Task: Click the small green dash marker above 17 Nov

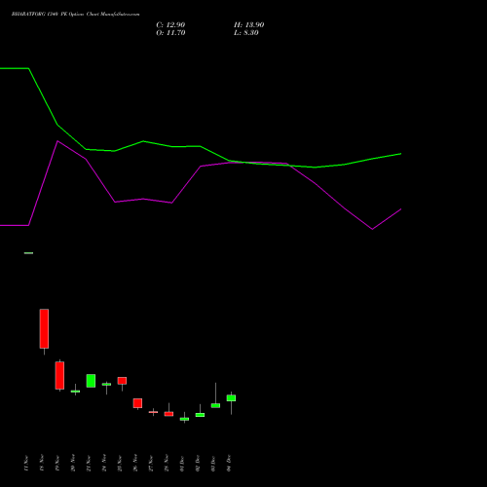Action: pos(28,253)
